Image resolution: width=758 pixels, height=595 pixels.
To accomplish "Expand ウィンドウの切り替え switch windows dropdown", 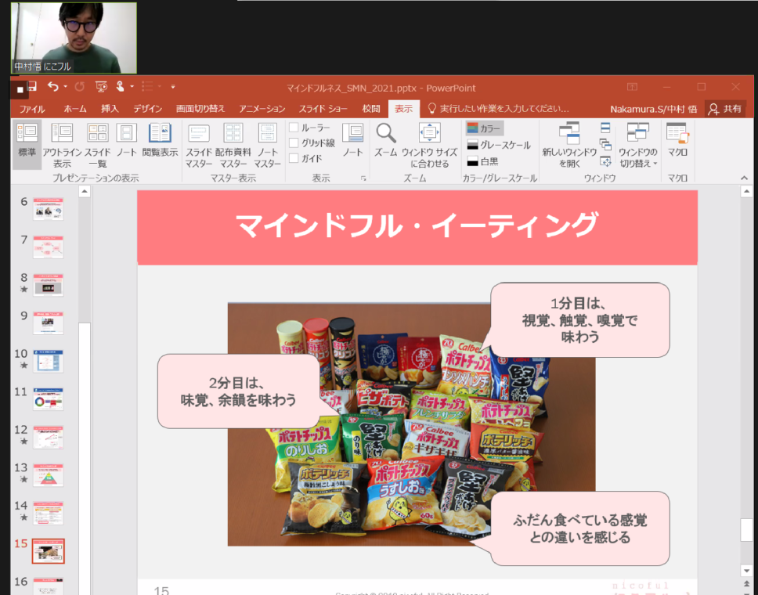I will pos(637,145).
